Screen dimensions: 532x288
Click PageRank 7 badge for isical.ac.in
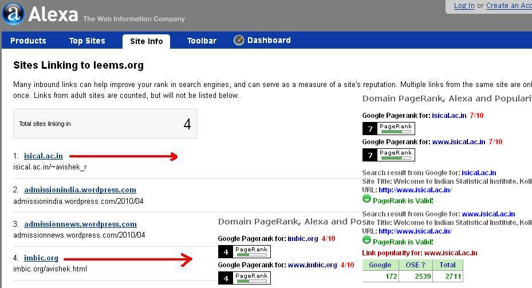pos(389,129)
